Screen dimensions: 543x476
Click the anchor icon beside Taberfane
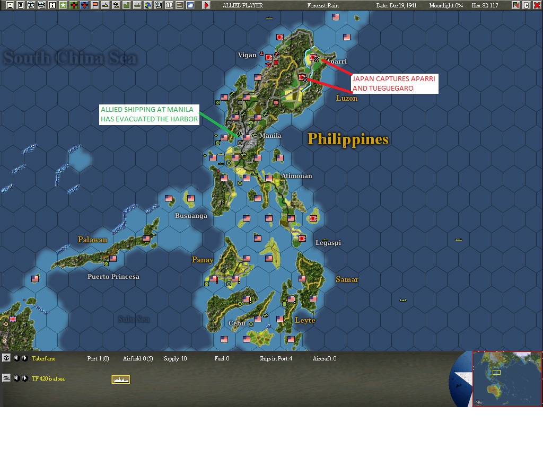tap(6, 358)
